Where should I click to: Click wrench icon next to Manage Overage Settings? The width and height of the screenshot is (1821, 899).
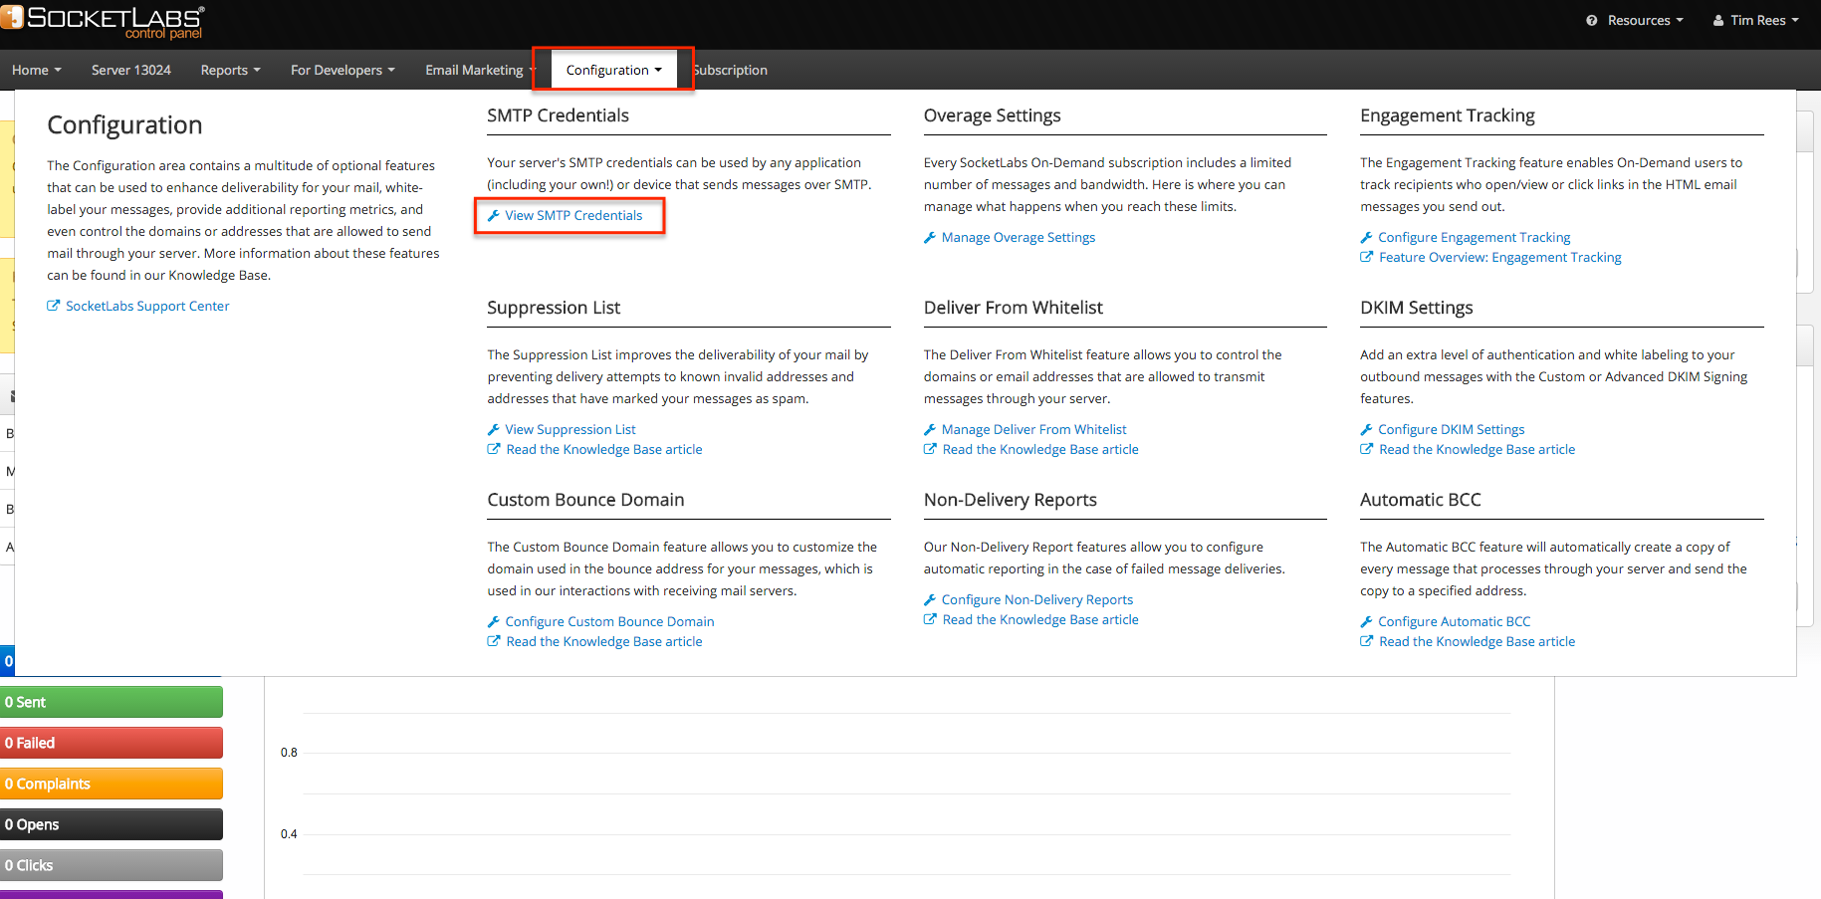930,237
